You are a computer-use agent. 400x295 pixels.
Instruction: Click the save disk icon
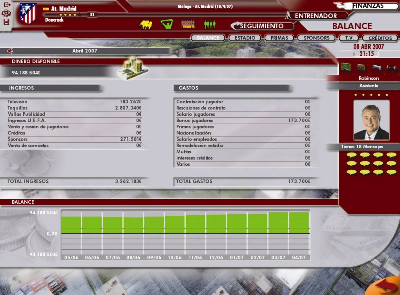(x=6, y=22)
